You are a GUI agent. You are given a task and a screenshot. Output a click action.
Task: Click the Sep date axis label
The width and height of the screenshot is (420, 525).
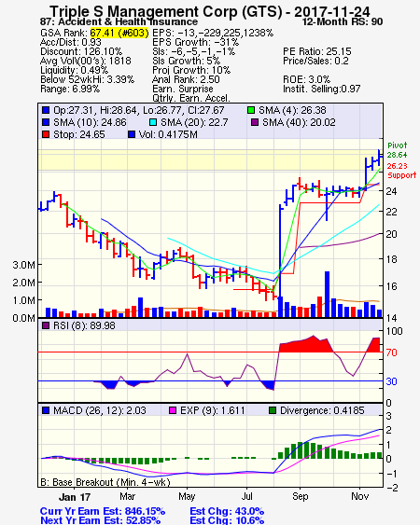[300, 496]
